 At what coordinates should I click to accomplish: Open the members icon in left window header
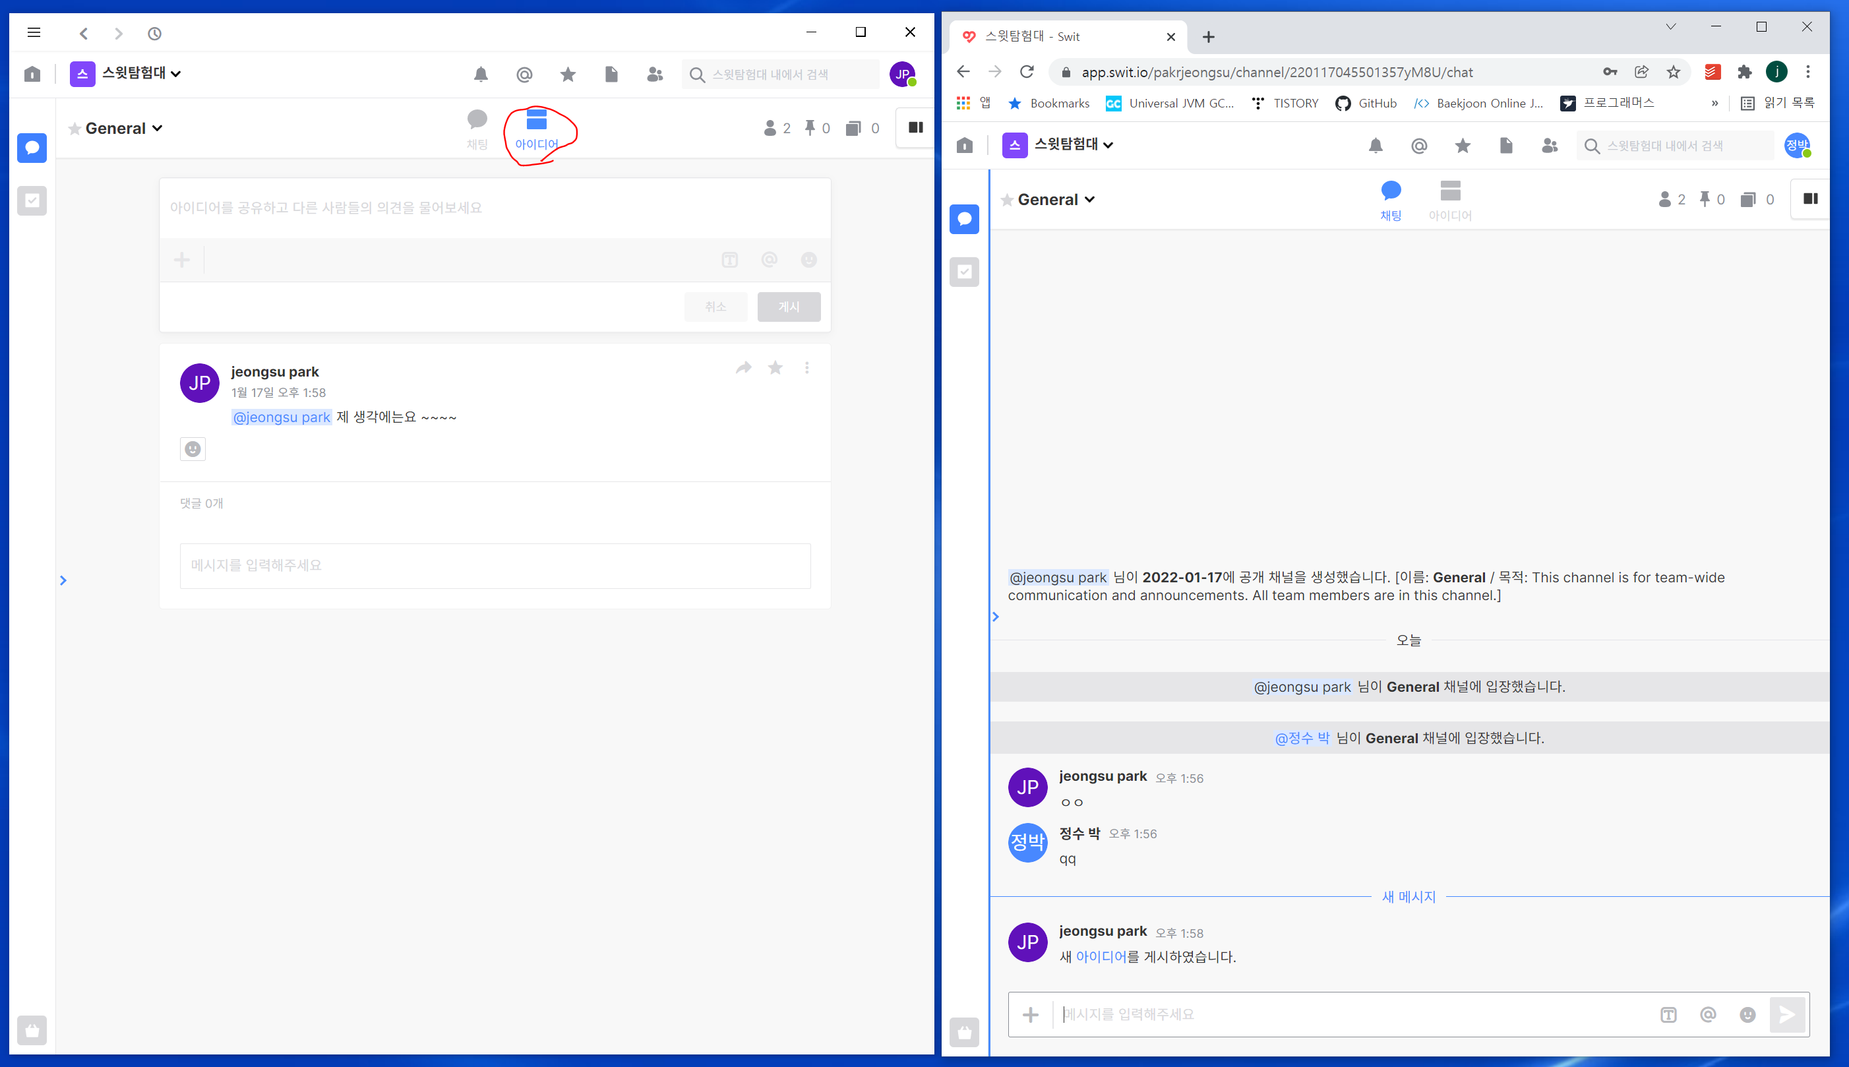(x=655, y=74)
